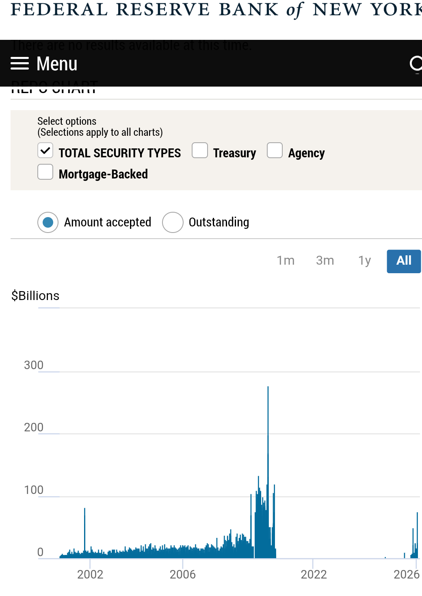Click the 2002 spike in the chart
Viewport: 422px width, 596px height.
84,529
